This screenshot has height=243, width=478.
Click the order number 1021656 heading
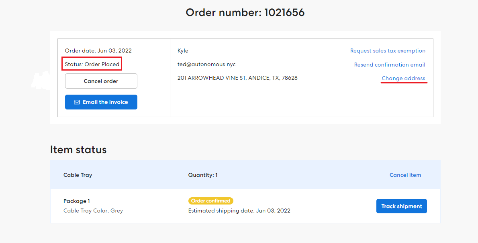coord(245,12)
